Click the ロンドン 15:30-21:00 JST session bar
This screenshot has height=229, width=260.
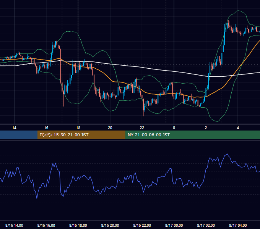point(81,135)
